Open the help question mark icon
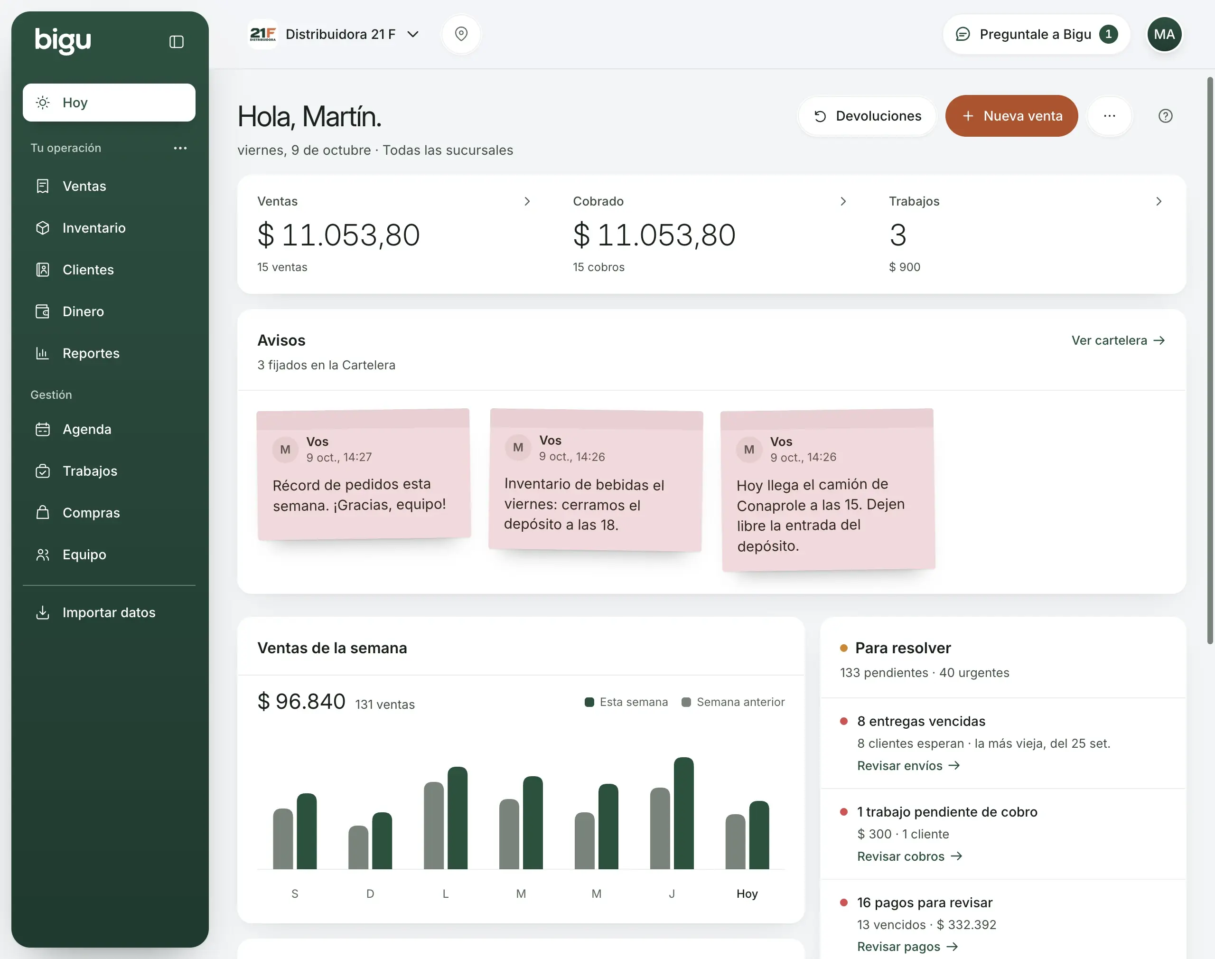This screenshot has height=959, width=1215. coord(1165,116)
